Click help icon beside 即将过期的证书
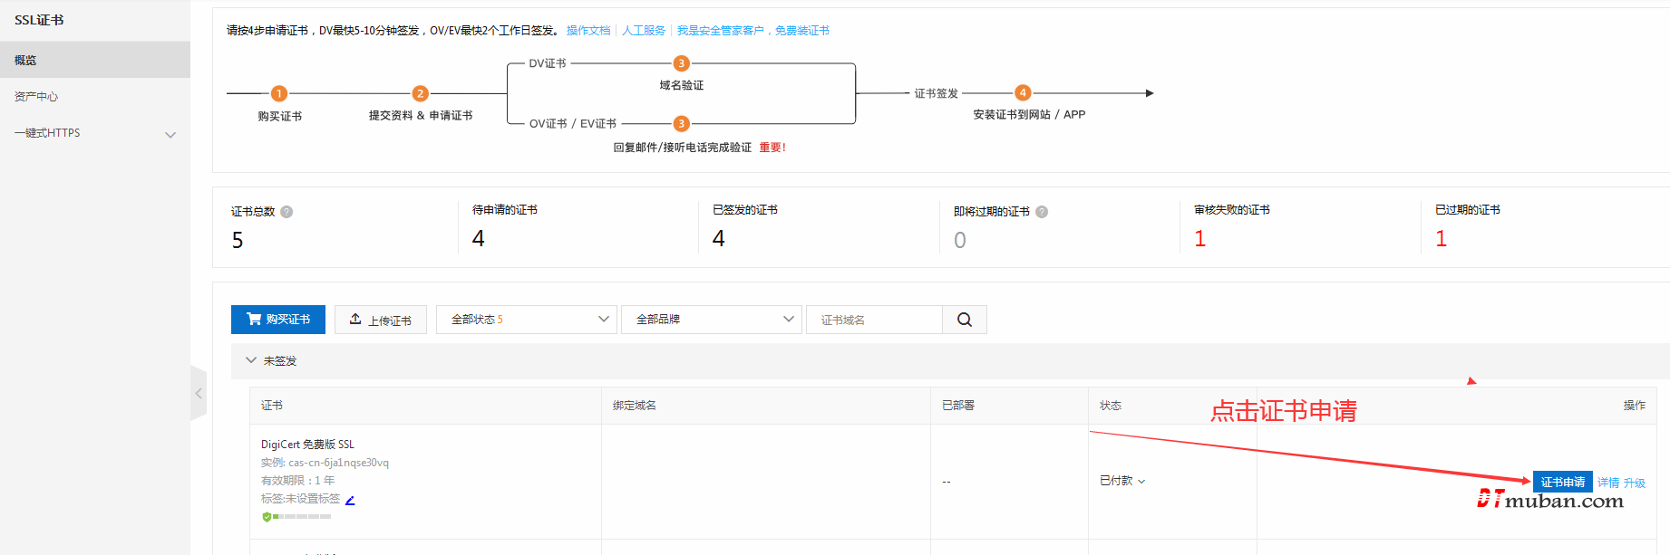This screenshot has width=1670, height=555. point(1042,212)
